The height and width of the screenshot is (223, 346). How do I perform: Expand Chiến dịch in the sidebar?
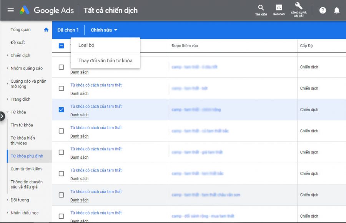20,55
